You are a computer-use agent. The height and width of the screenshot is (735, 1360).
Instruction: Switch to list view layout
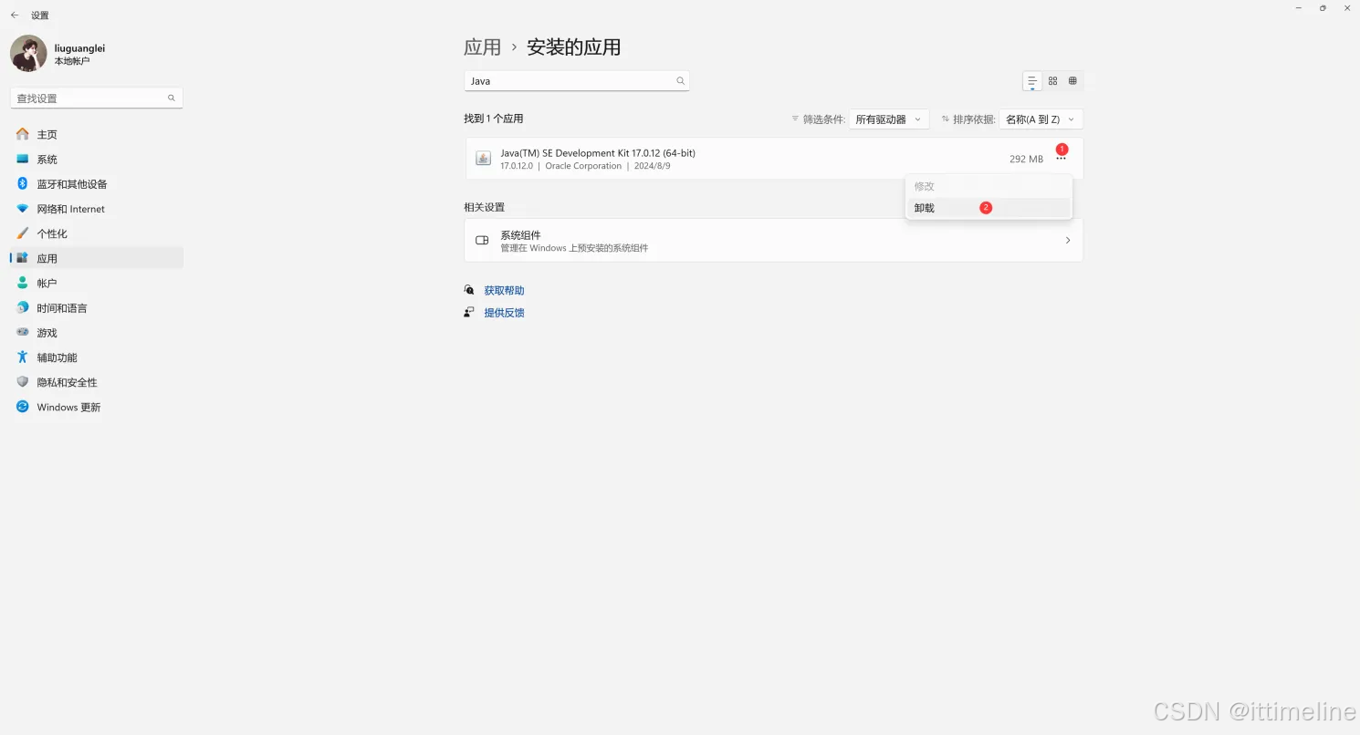pyautogui.click(x=1032, y=81)
